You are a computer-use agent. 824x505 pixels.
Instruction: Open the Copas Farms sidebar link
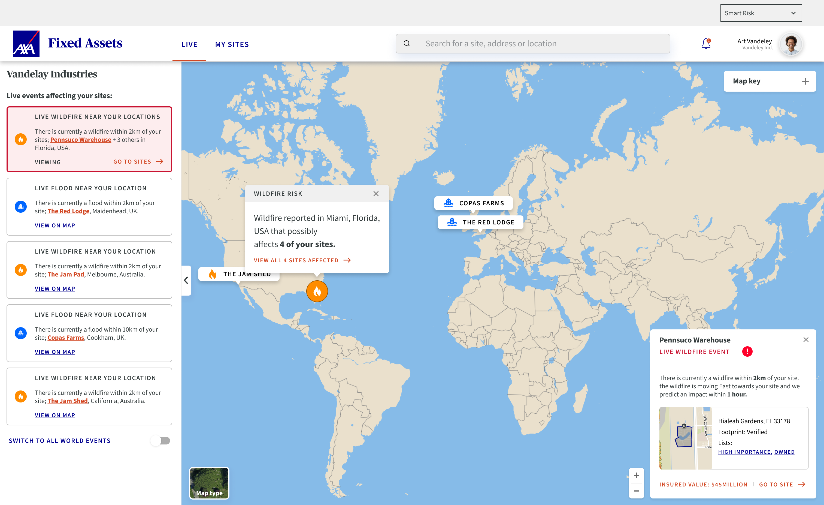pyautogui.click(x=66, y=338)
